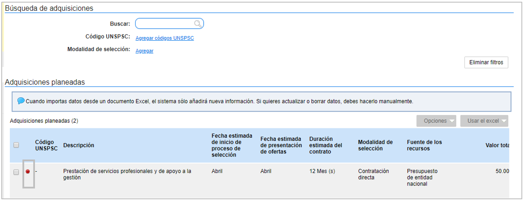524x201 pixels.
Task: Open the Opciones dropdown
Action: pos(436,121)
